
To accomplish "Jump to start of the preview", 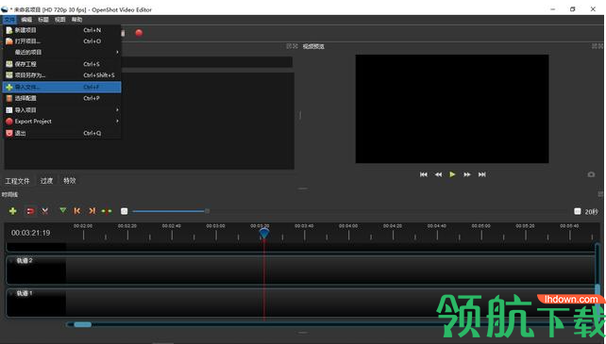I will [x=424, y=174].
